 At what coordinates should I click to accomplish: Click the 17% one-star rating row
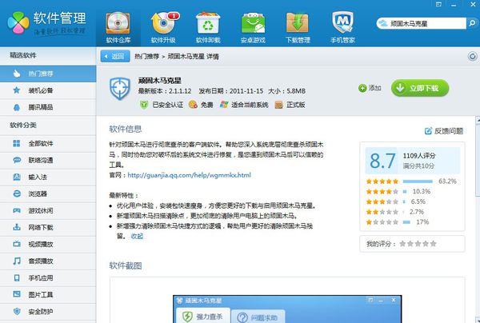[398, 222]
